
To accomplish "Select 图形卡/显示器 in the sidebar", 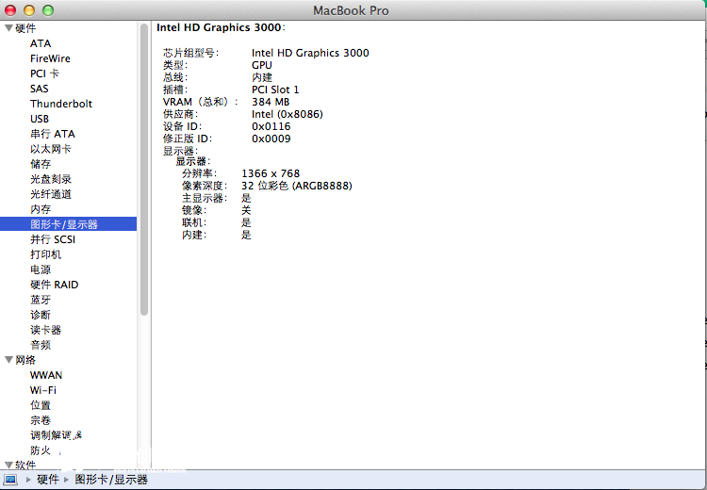I will point(64,224).
